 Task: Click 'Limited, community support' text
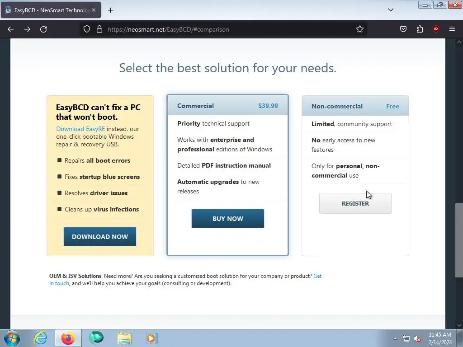click(352, 124)
